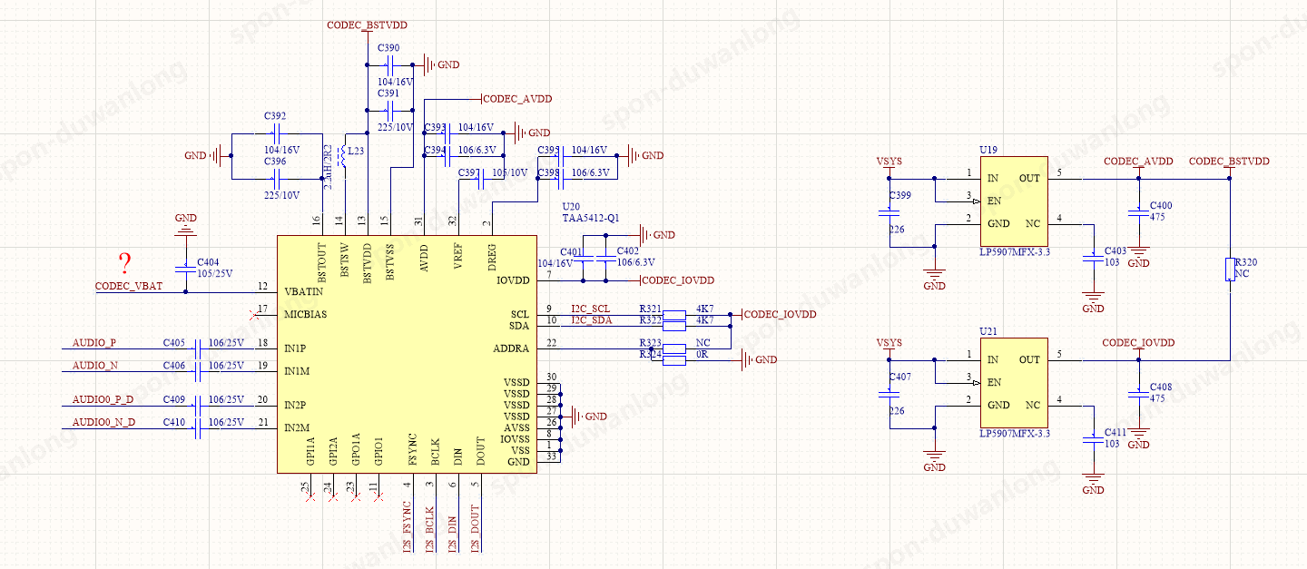Click the TAA5412-Q1 component body
The height and width of the screenshot is (569, 1307).
(408, 354)
